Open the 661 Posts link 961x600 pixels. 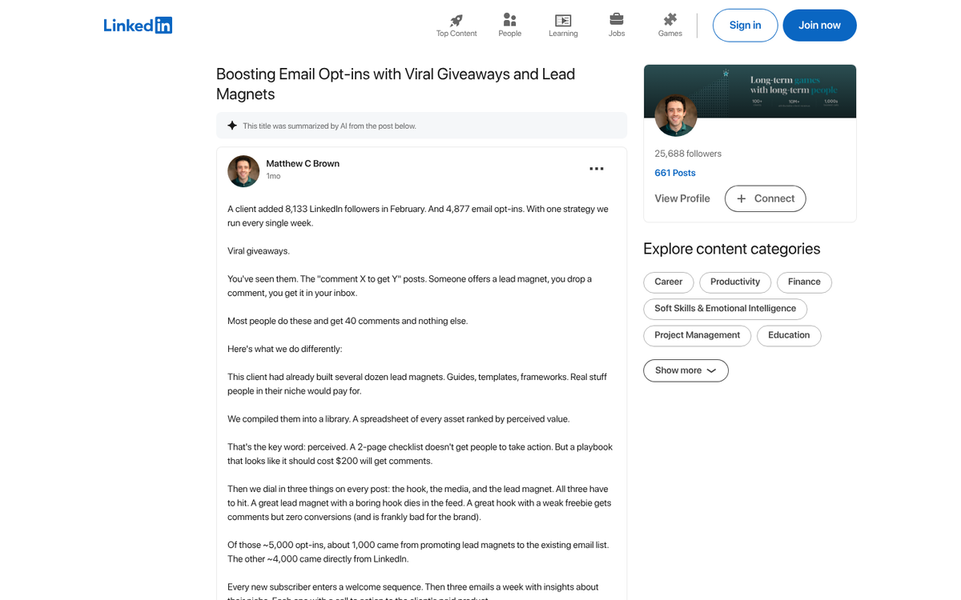[x=675, y=173]
